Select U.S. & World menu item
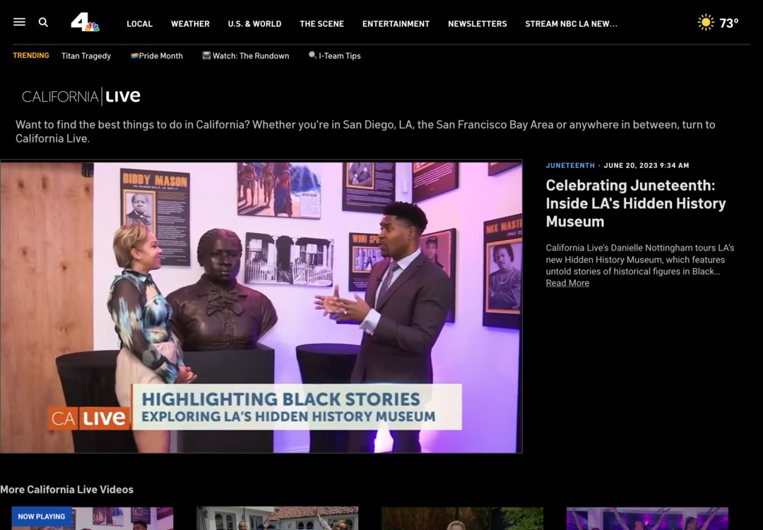Viewport: 763px width, 530px height. pyautogui.click(x=254, y=24)
